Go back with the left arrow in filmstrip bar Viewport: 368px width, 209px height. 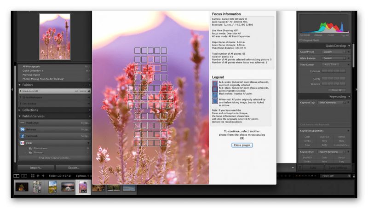(38, 176)
